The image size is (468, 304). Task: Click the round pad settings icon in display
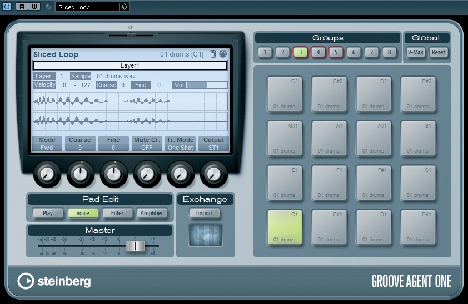pyautogui.click(x=223, y=54)
